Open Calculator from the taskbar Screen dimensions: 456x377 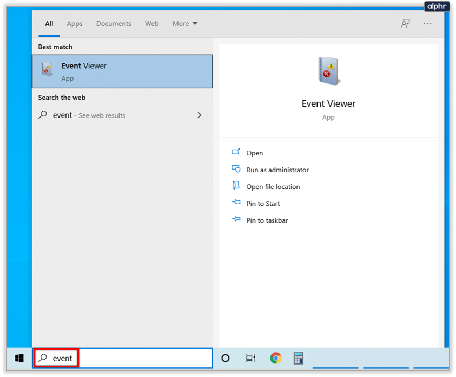pos(299,358)
